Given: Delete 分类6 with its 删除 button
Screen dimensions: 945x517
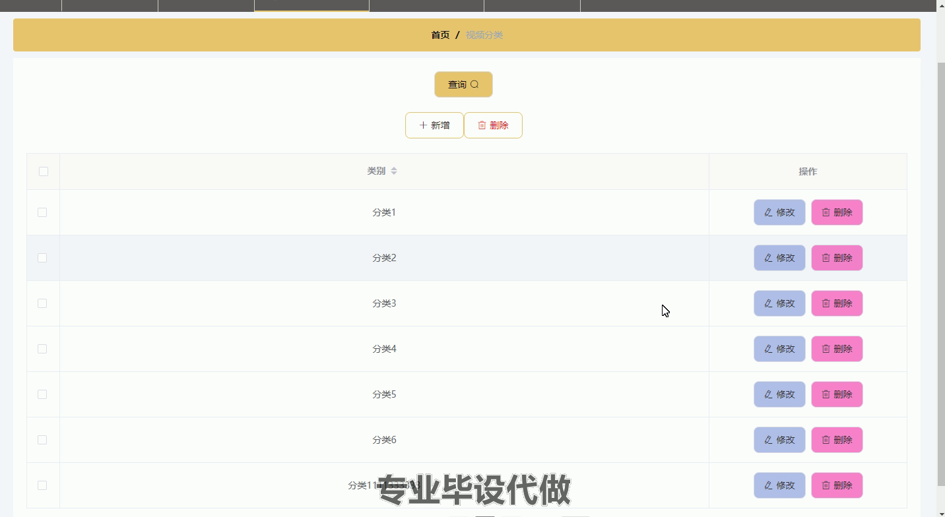Looking at the screenshot, I should (837, 440).
